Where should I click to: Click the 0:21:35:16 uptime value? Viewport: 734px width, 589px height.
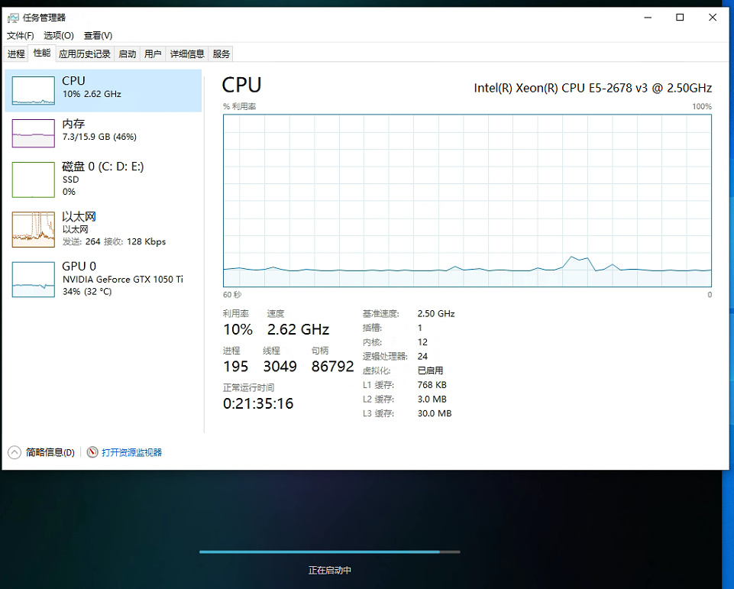click(258, 403)
